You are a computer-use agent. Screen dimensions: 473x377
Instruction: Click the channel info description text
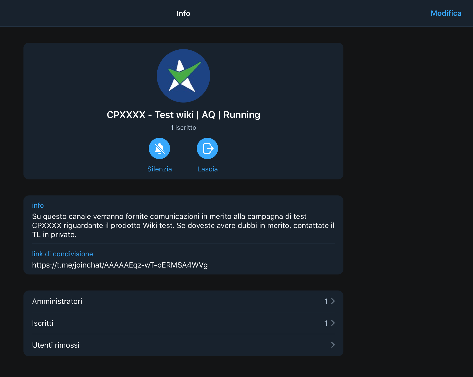tap(183, 225)
